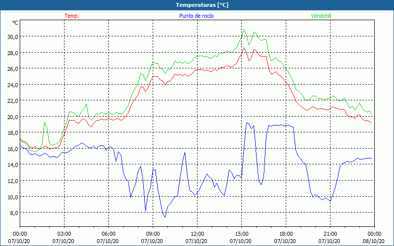
Task: Click the '12,0' y-axis value
Action: click(13, 181)
